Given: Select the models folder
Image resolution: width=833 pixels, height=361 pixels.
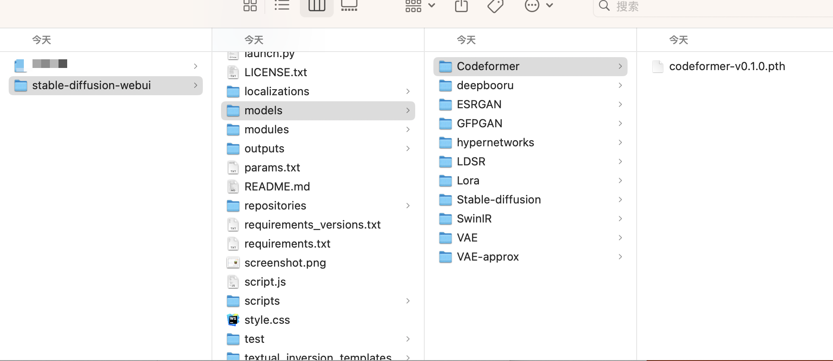Looking at the screenshot, I should coord(318,110).
